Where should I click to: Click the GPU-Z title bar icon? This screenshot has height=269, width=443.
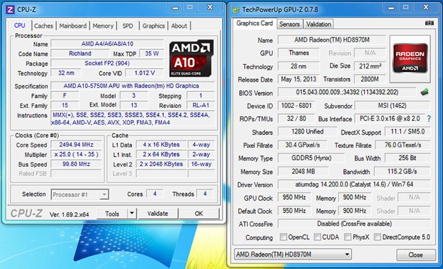pyautogui.click(x=235, y=10)
